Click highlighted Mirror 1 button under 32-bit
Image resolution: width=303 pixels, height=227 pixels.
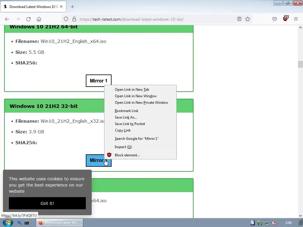99,160
